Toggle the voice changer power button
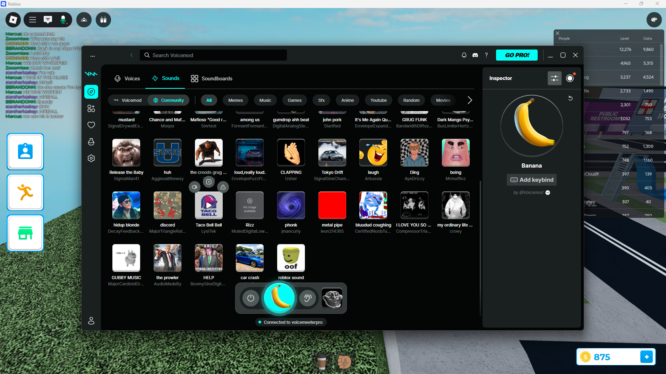666x374 pixels. 251,298
